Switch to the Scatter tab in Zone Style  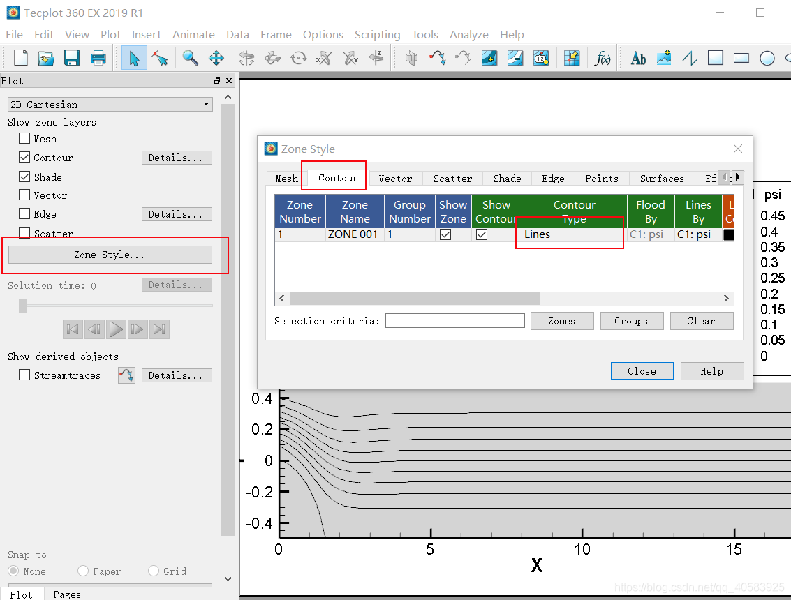coord(452,179)
